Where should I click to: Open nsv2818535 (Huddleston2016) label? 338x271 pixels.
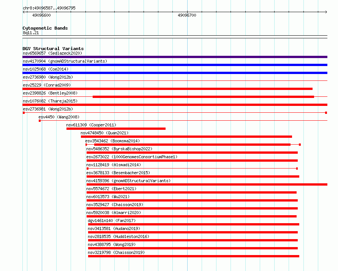click(118, 236)
